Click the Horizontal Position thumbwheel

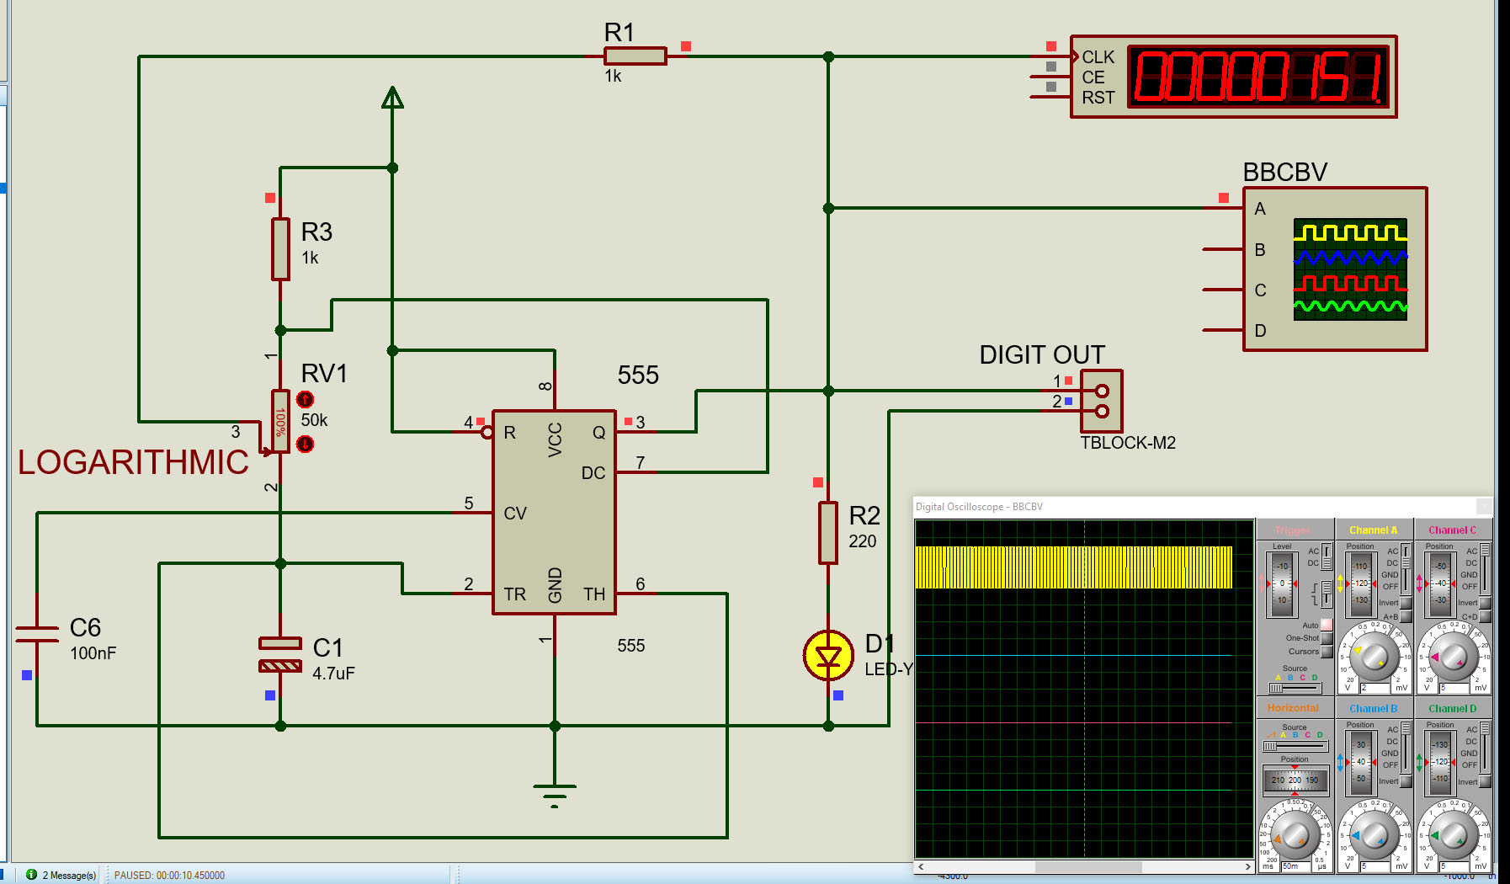[1295, 780]
